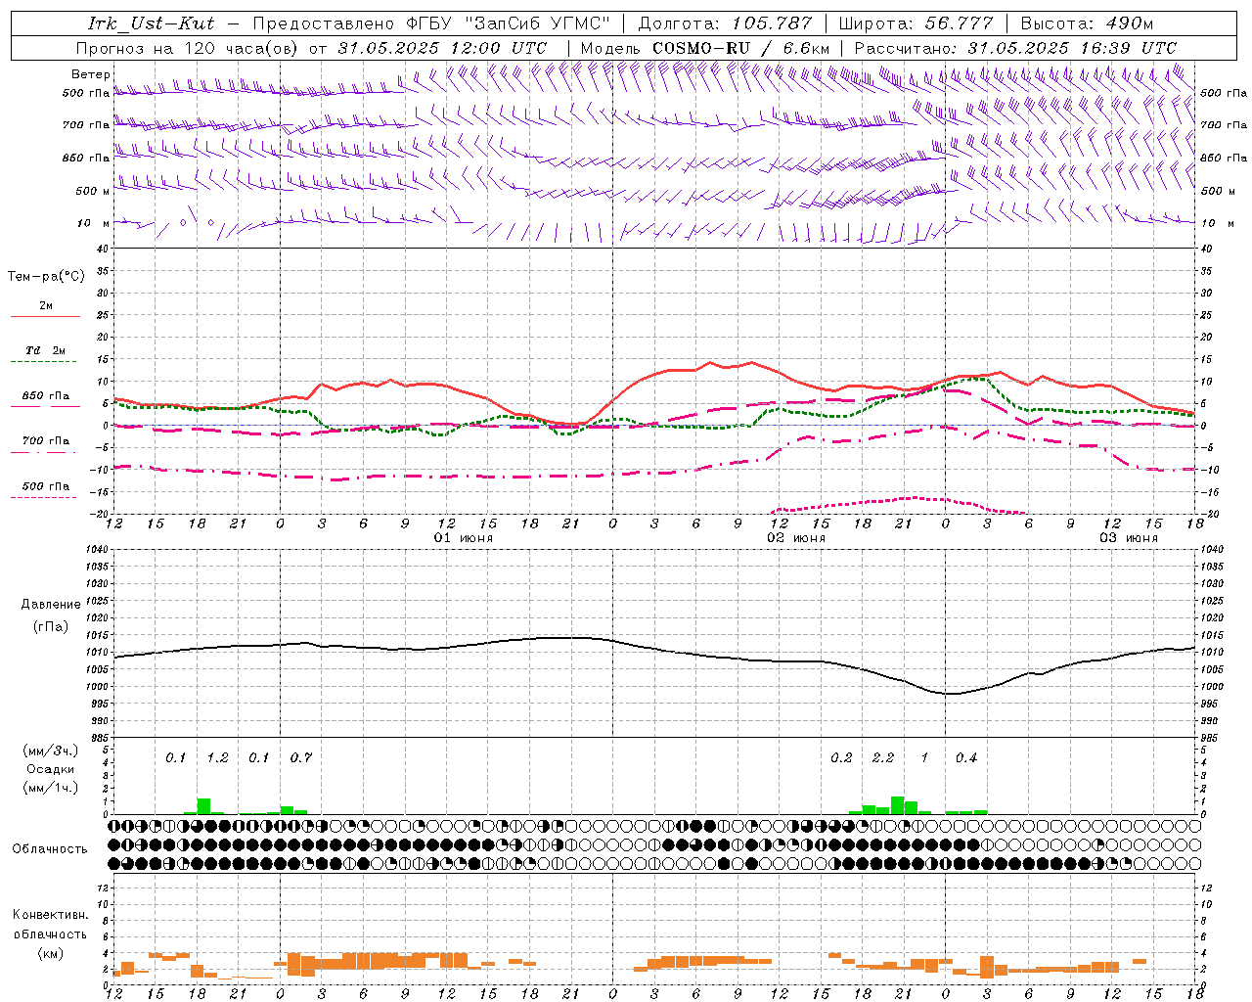Screen dimensions: 1252x1002
Task: Click the "Тем-ра(°C)" panel label
Action: (x=46, y=276)
